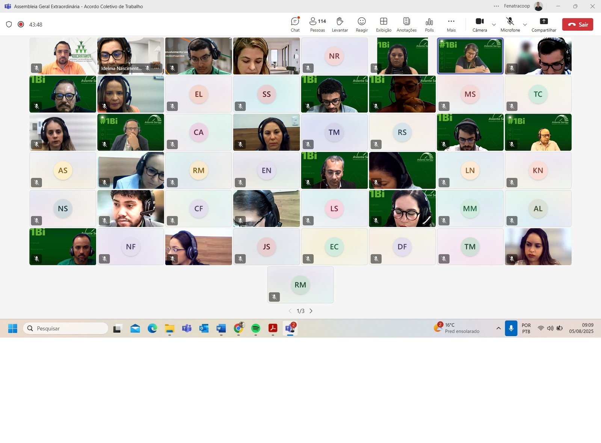Show hidden system tray icons
This screenshot has width=601, height=443.
[498, 328]
